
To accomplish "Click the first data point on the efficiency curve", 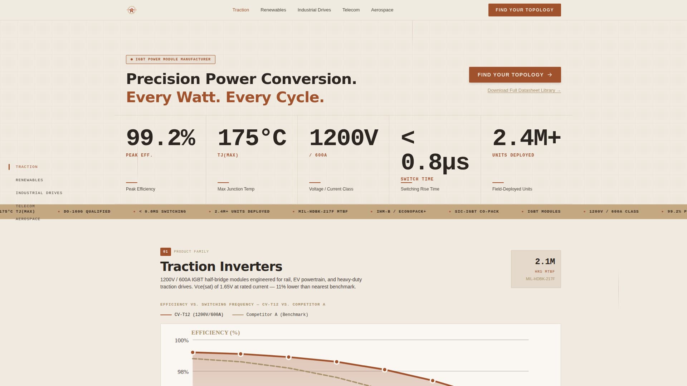I will coord(193,352).
